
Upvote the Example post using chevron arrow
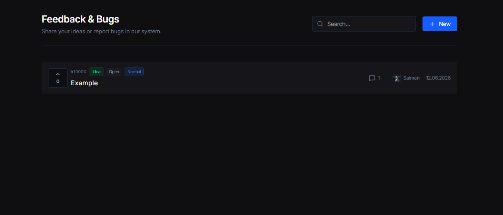click(58, 74)
